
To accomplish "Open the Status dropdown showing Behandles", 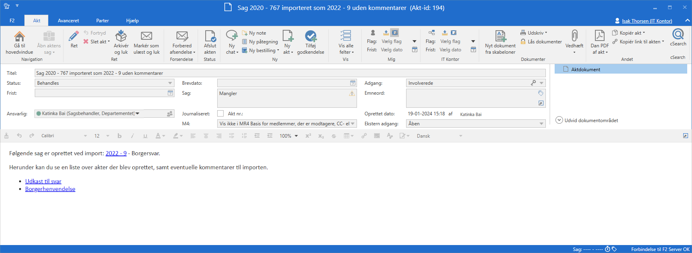I will coord(170,83).
